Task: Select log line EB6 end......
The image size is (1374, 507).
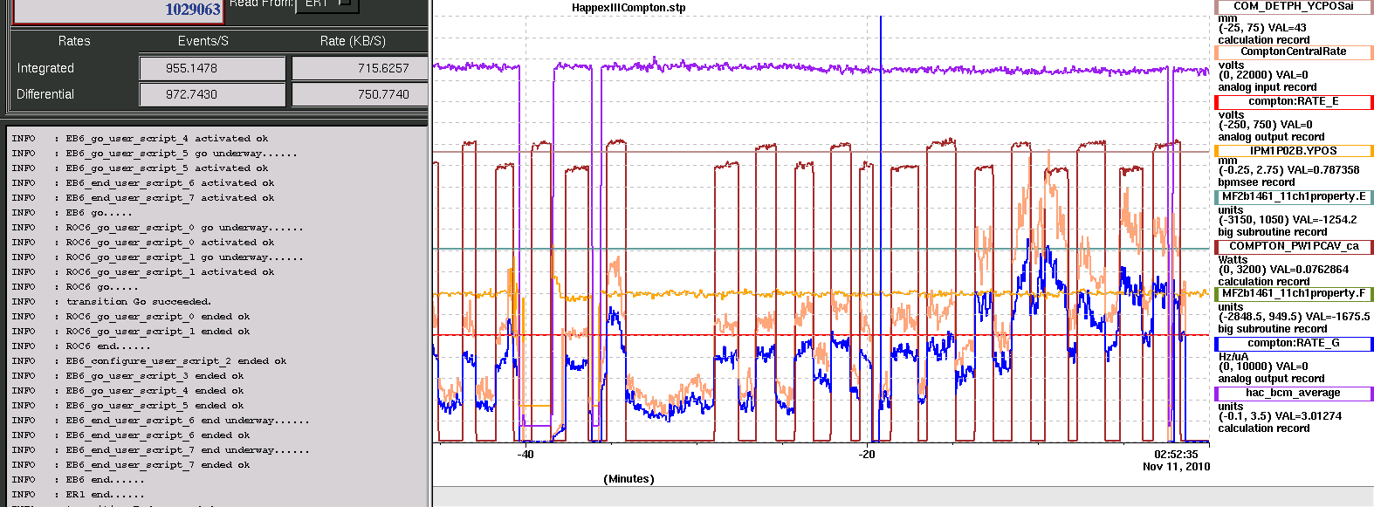Action: point(78,479)
